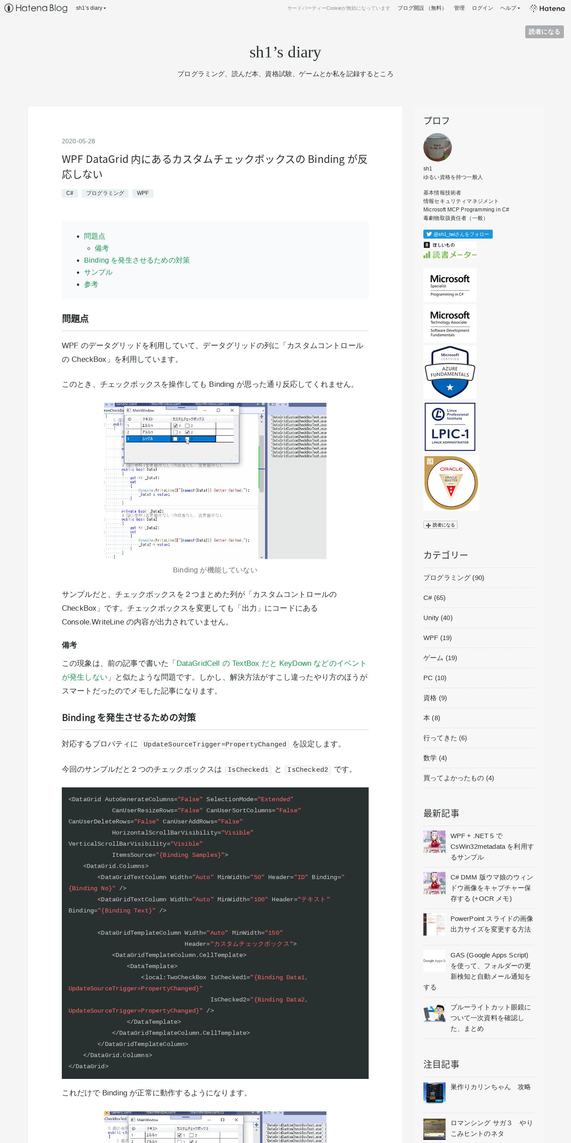571x1143 pixels.
Task: Click thumbnail for the ブルーライトカット眼鏡 article
Action: click(x=434, y=1013)
